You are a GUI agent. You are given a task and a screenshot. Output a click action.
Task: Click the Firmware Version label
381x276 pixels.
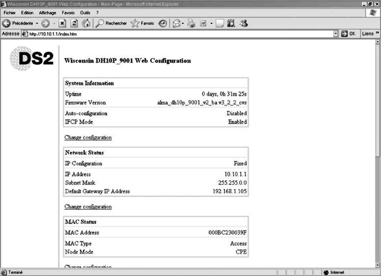pyautogui.click(x=85, y=103)
